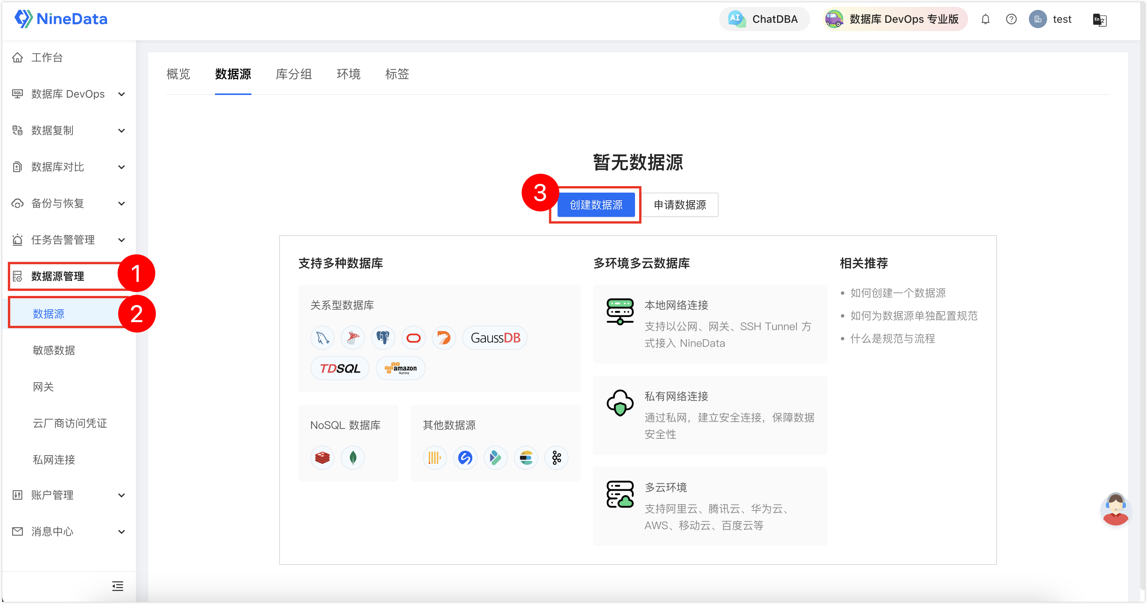Open link 如何创建一个数据源
Image resolution: width=1147 pixels, height=604 pixels.
click(898, 293)
